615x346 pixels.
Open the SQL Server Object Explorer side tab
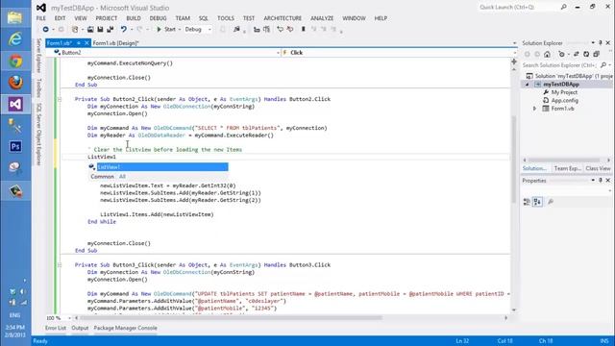pos(38,135)
